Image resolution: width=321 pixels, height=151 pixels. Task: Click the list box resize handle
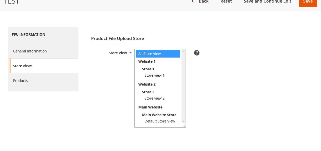pyautogui.click(x=184, y=126)
